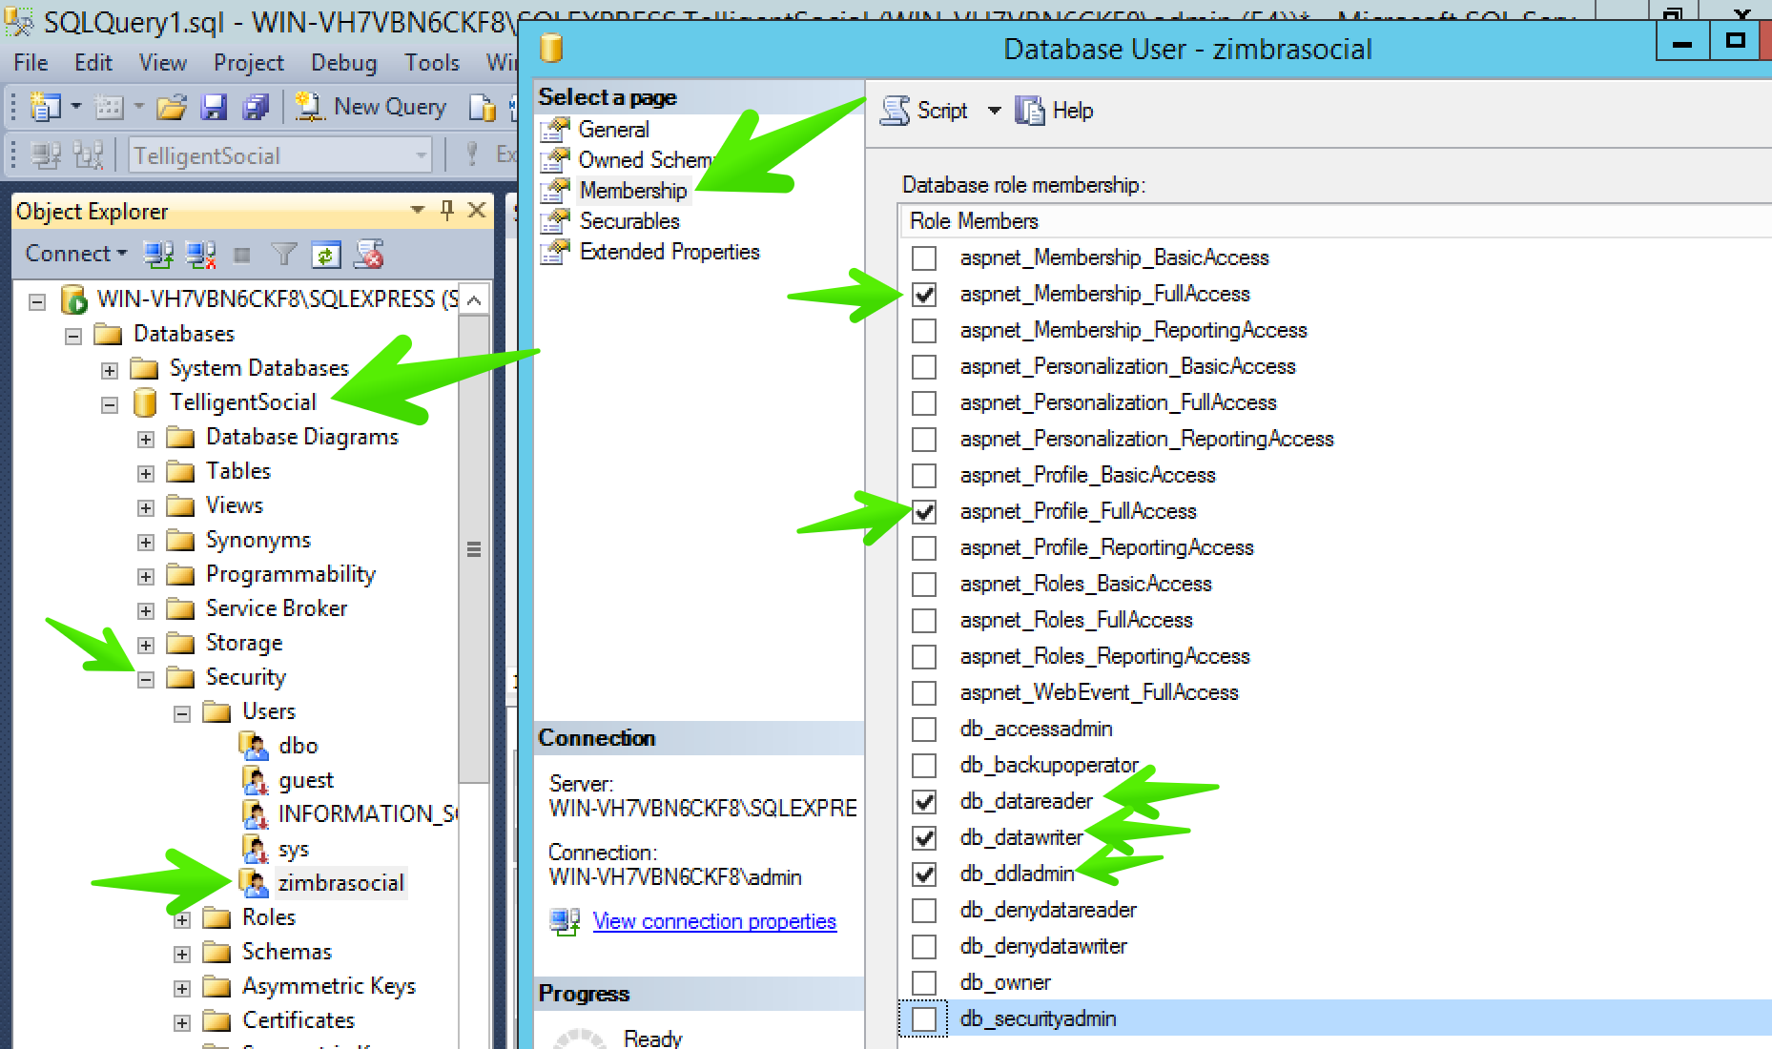Expand the Schemas node
The image size is (1772, 1049).
[x=182, y=954]
